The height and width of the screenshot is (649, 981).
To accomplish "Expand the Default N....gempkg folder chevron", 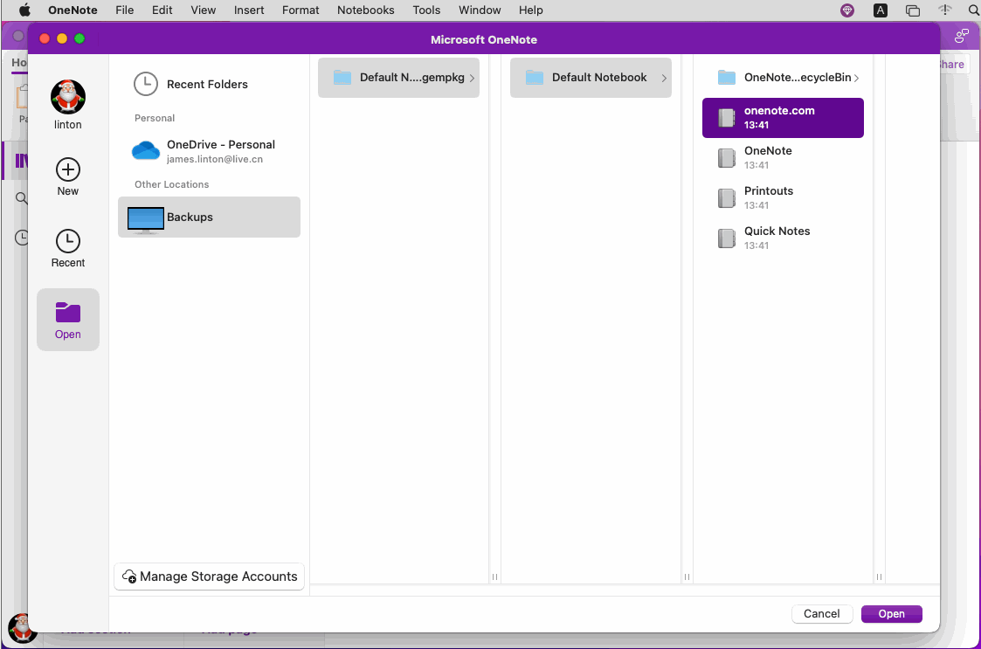I will pyautogui.click(x=472, y=78).
